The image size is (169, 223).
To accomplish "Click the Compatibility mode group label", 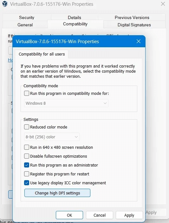I will (41, 86).
